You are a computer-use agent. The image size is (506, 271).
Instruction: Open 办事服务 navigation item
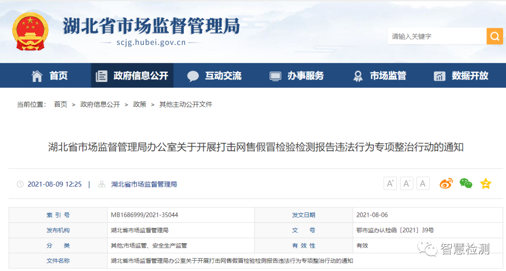[x=297, y=76]
